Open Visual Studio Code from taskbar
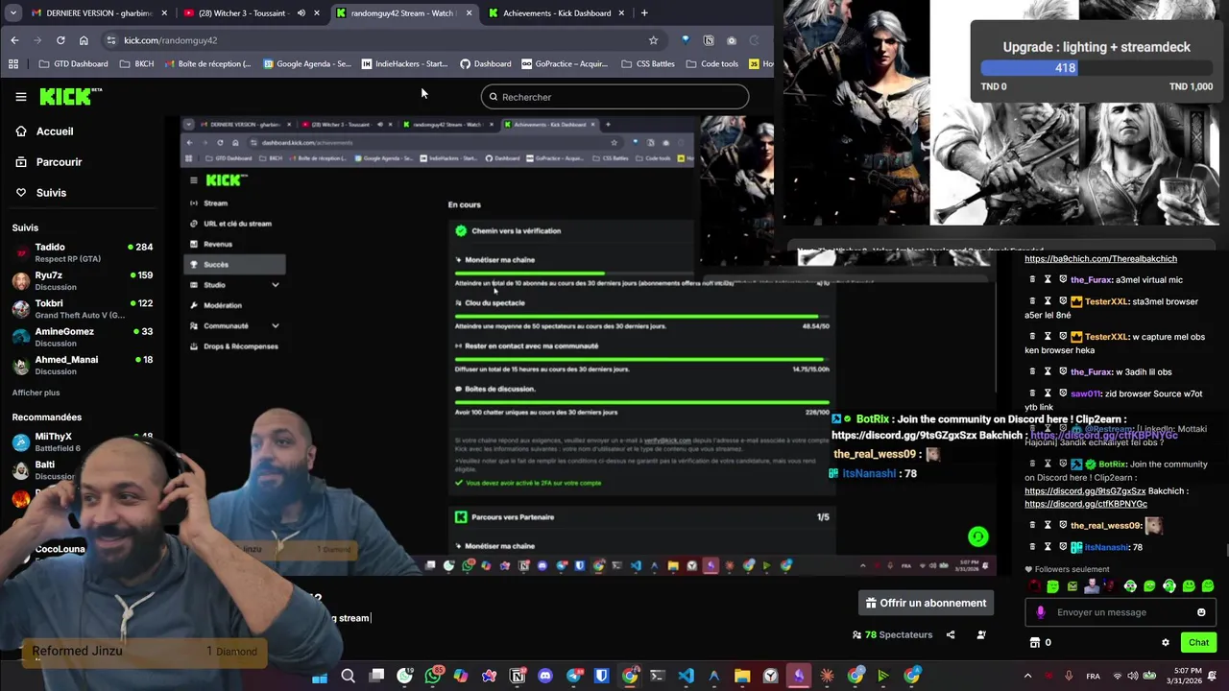The height and width of the screenshot is (691, 1229). coord(686,677)
